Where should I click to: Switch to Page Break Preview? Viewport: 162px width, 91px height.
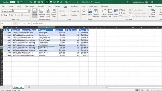(x=41, y=13)
